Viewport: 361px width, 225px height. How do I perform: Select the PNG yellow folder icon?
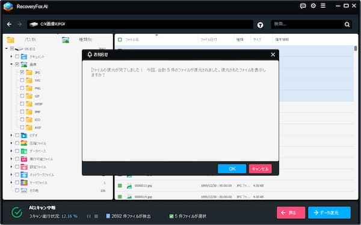coord(29,88)
